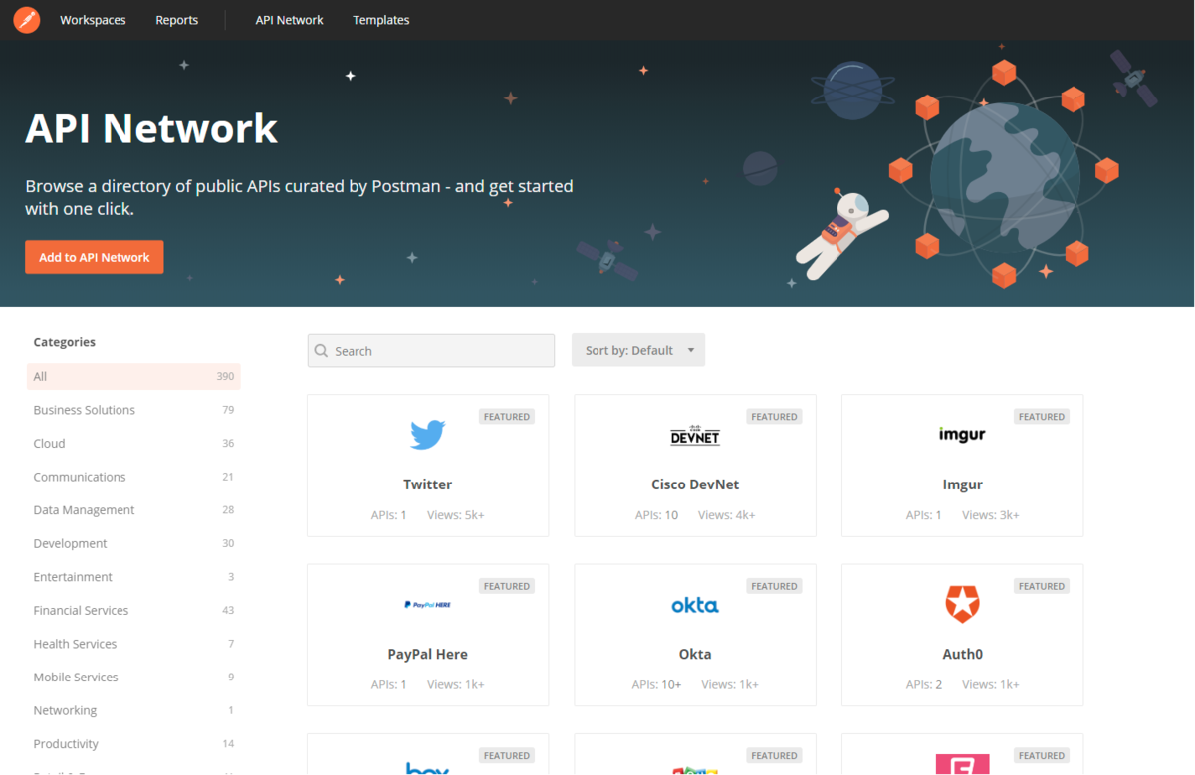
Task: Select the All category
Action: (x=133, y=376)
